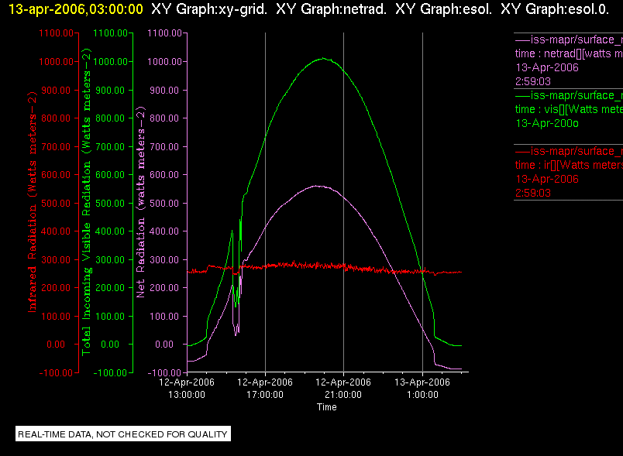Click the 12-Apr-2006 13:00:00 time label
623x456 pixels.
[187, 388]
